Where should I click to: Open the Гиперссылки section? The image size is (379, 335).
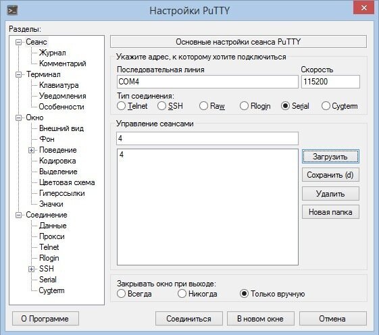pyautogui.click(x=62, y=193)
